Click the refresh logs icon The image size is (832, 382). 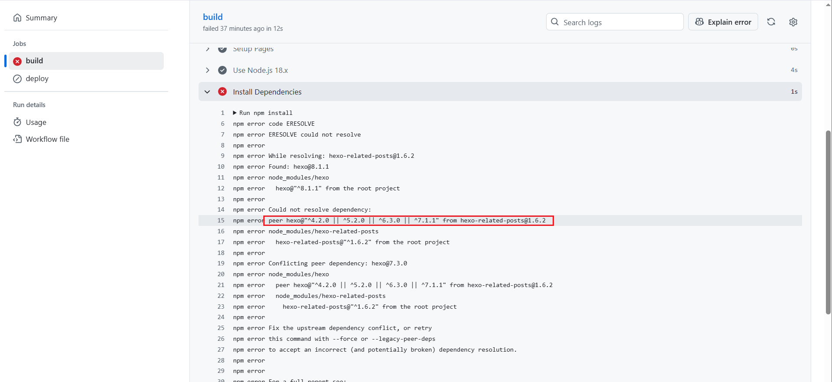771,22
